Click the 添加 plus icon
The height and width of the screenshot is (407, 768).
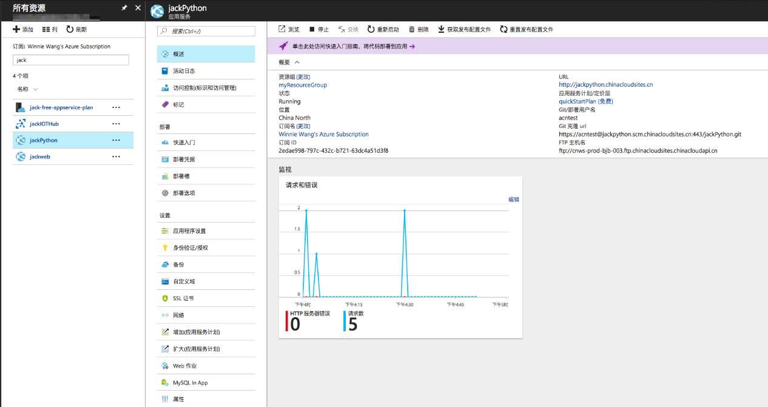click(16, 29)
